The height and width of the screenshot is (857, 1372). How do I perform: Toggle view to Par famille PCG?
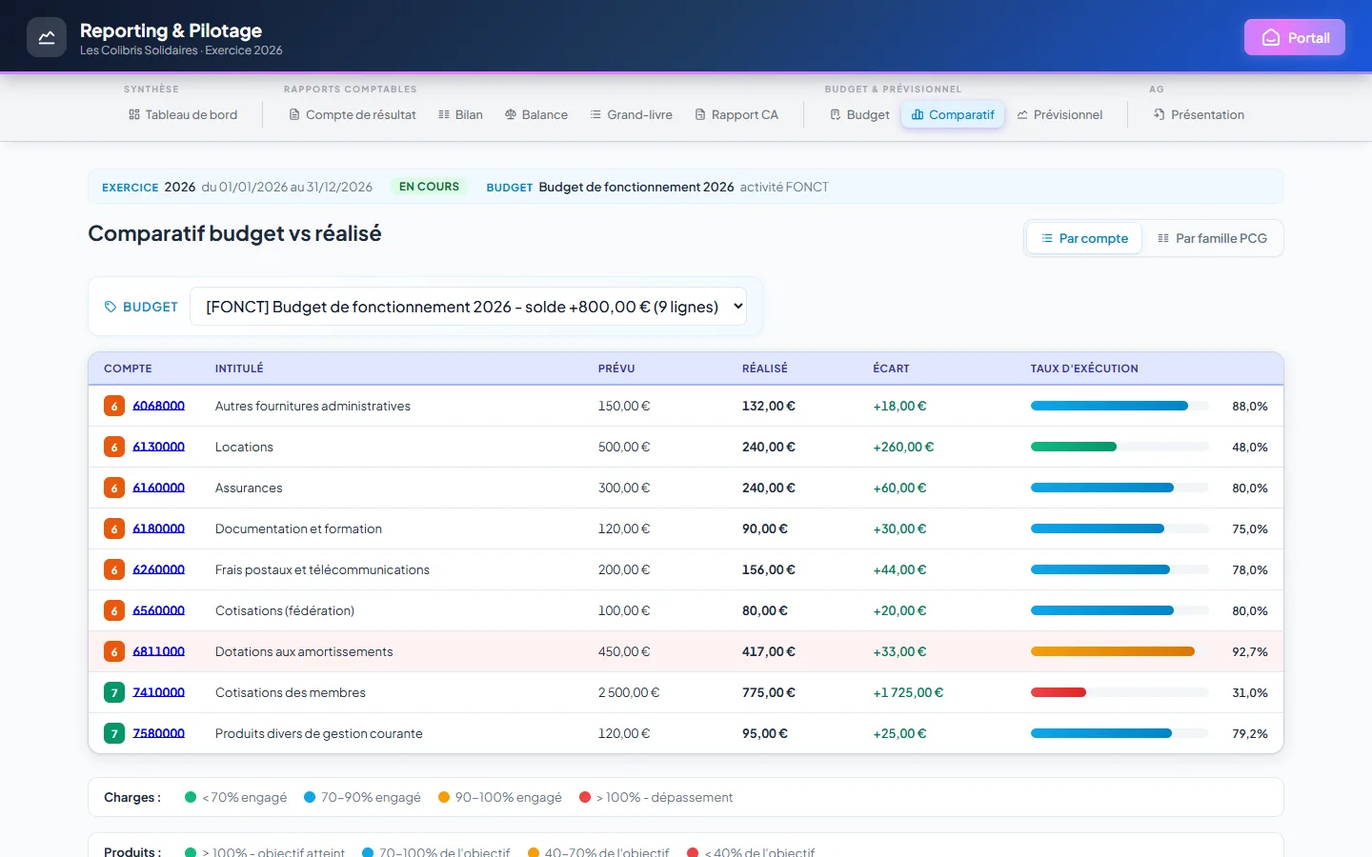[x=1212, y=238]
